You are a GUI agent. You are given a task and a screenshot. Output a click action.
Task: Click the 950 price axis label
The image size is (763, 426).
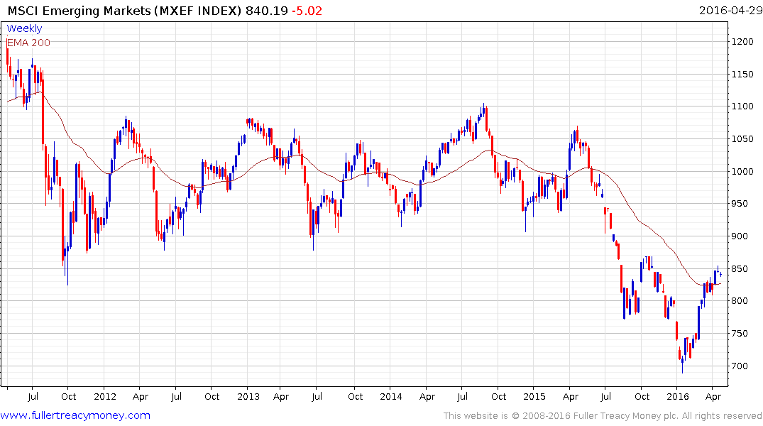[740, 204]
